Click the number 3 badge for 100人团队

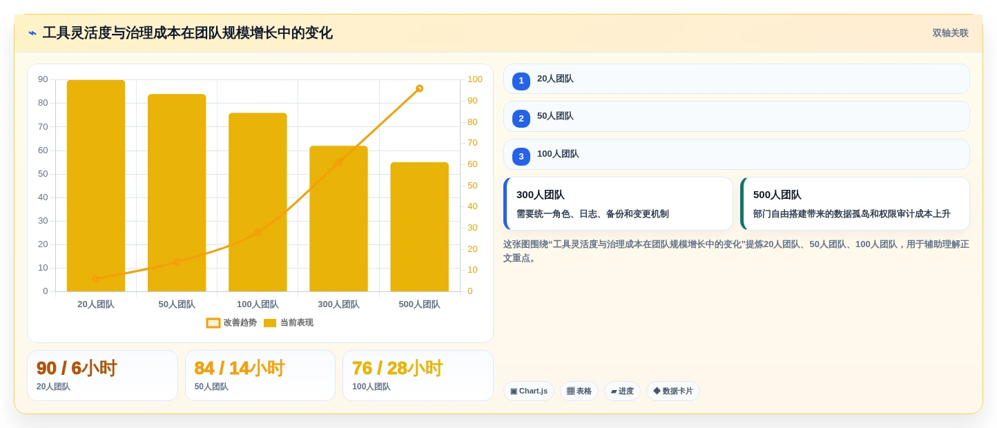521,157
